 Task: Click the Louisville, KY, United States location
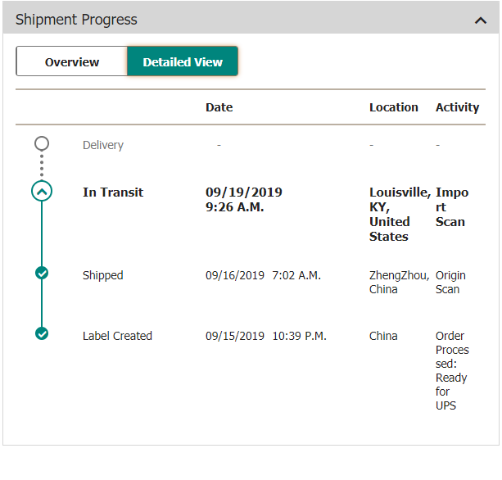[400, 215]
